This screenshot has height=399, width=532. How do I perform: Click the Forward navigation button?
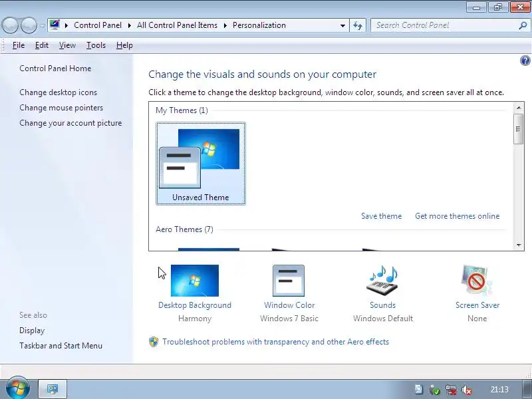[29, 25]
